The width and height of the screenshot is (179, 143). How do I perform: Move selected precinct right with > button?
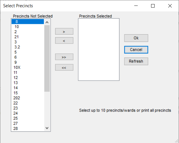[x=64, y=31]
